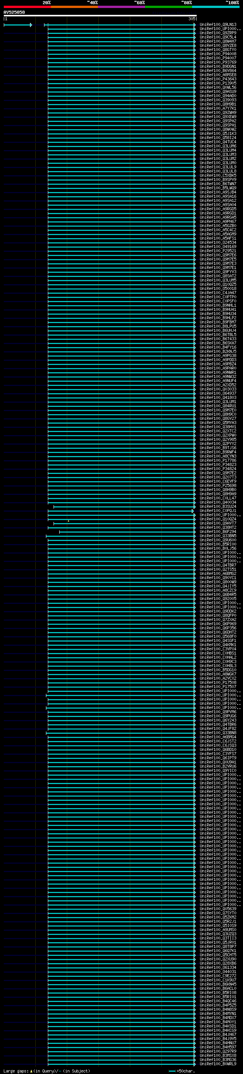Open hit UniRef100_Q8GTY0
Viewport: 243px width, 1074px height.
click(x=218, y=50)
